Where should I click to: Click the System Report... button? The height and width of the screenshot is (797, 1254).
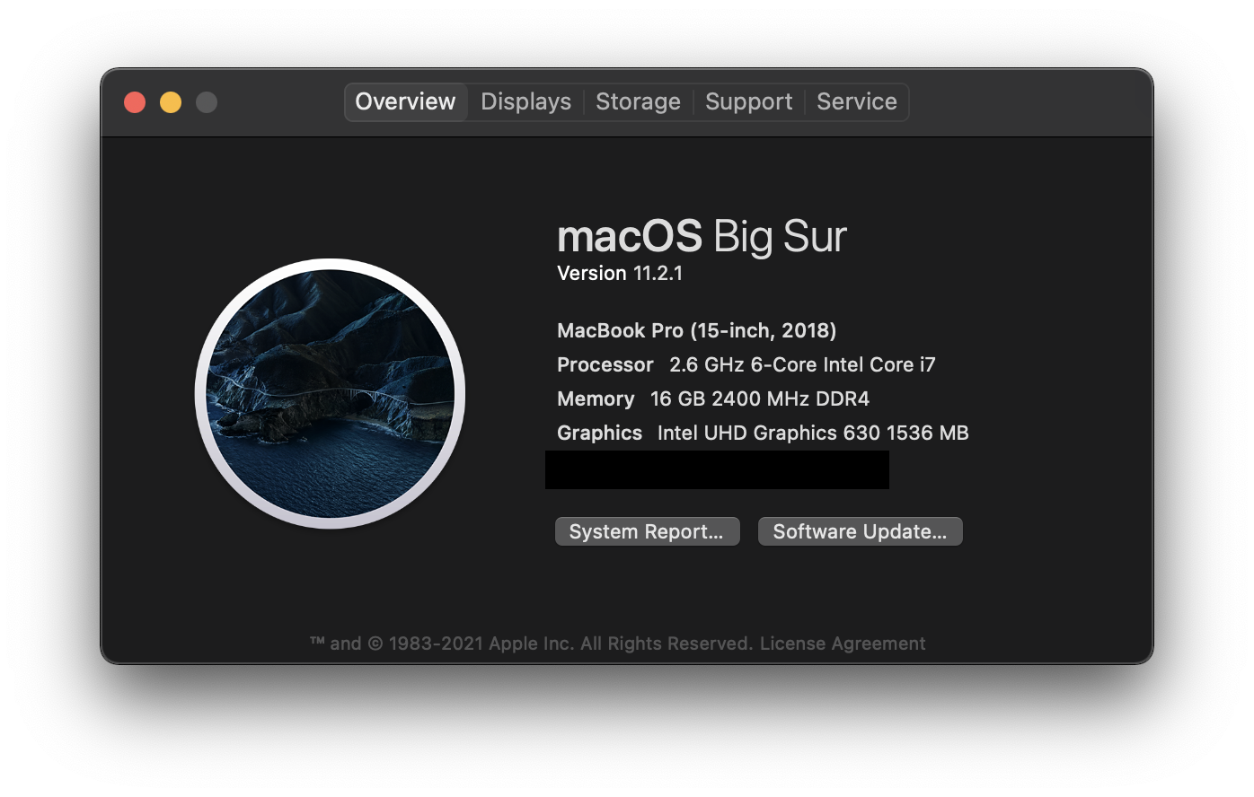click(647, 531)
